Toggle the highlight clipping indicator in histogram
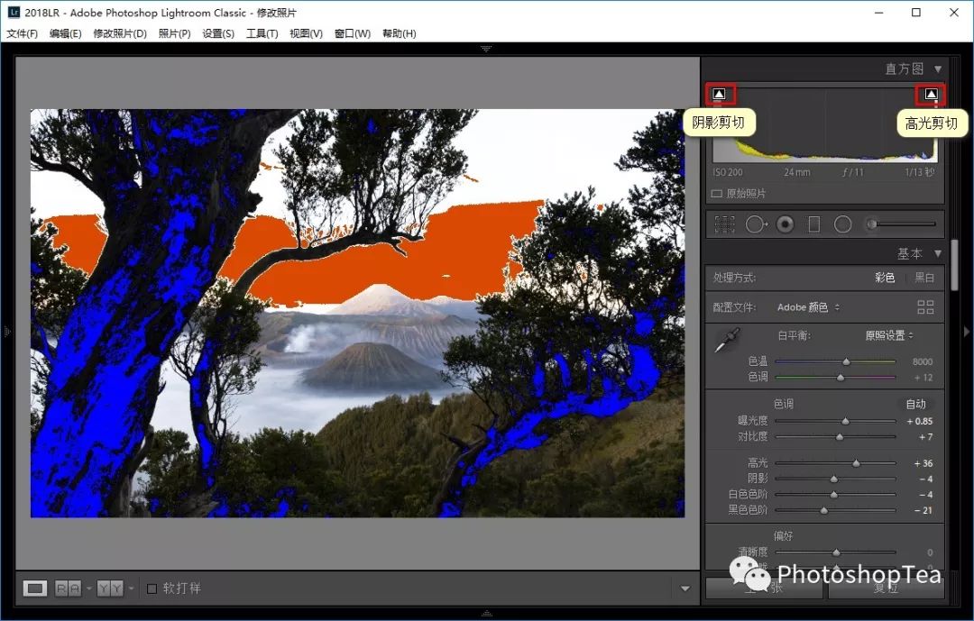The width and height of the screenshot is (974, 621). tap(931, 94)
